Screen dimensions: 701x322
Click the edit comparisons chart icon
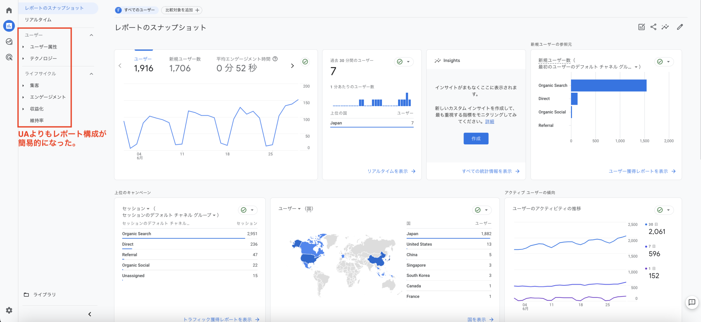[x=641, y=27]
